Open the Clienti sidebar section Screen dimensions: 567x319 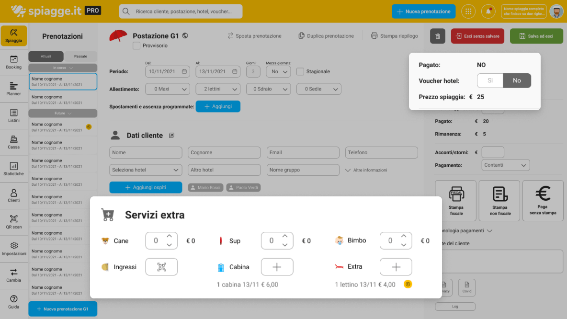point(14,196)
